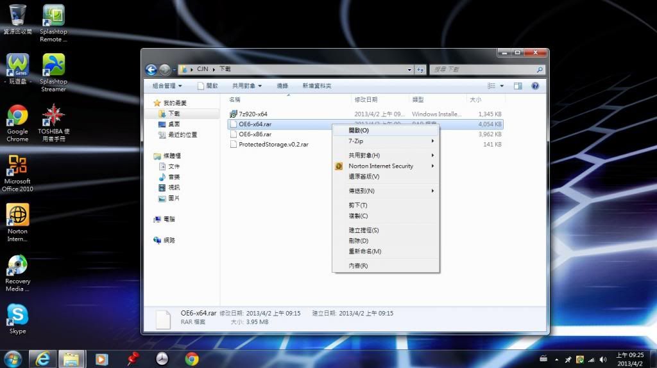Screen dimensions: 657x368
Task: Open Splashtop Remote desktop shortcut
Action: [x=53, y=23]
